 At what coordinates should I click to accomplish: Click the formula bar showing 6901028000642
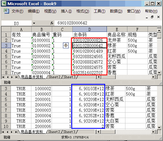[x=108, y=23]
